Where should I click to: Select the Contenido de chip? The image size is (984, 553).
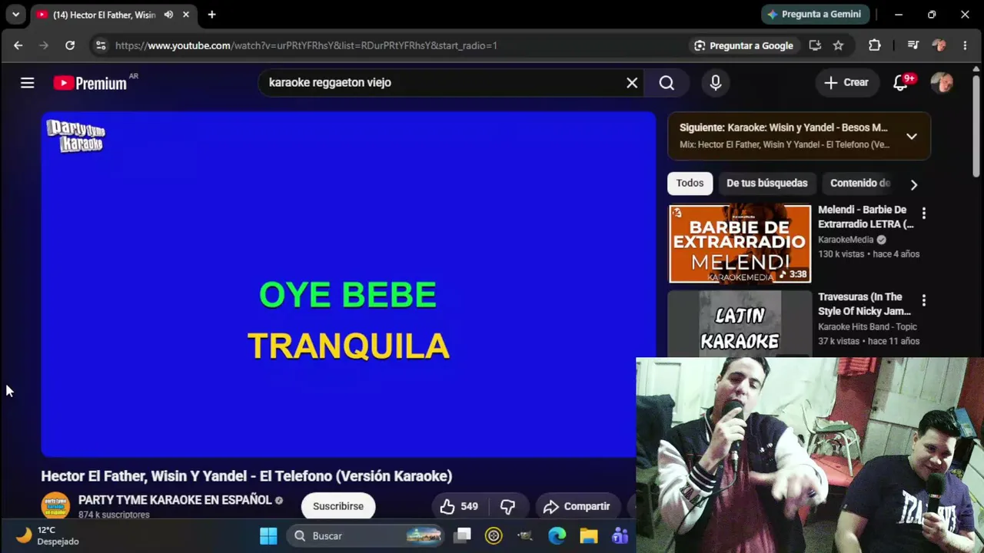[860, 184]
